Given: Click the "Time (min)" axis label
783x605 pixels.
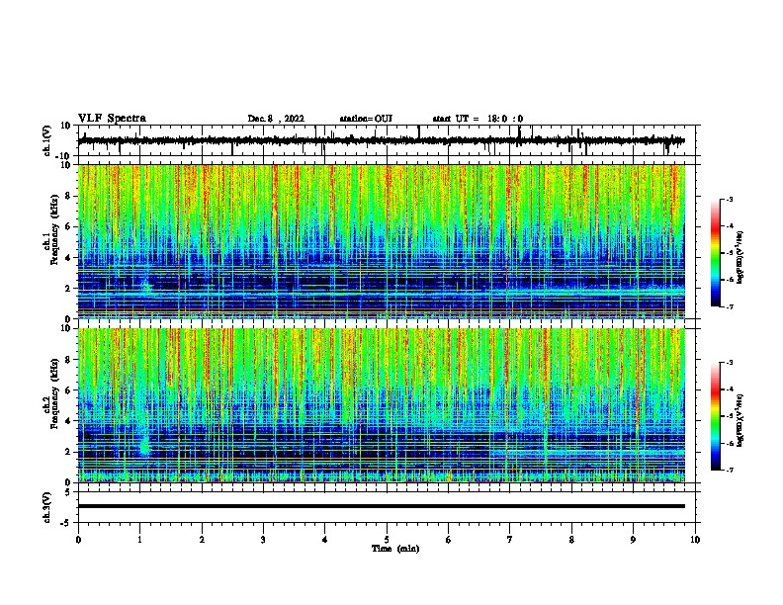Looking at the screenshot, I should [x=395, y=549].
